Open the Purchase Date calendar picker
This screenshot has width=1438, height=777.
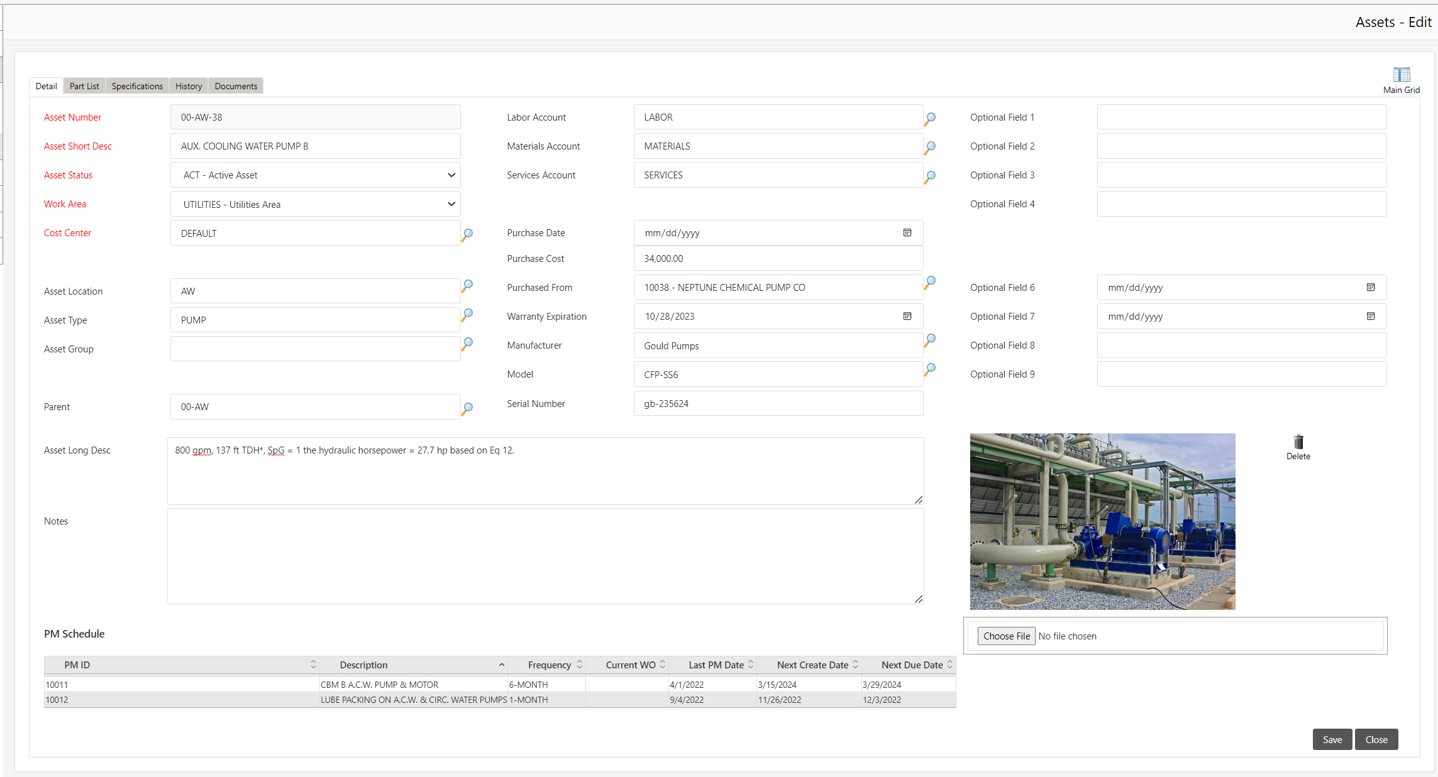coord(907,232)
